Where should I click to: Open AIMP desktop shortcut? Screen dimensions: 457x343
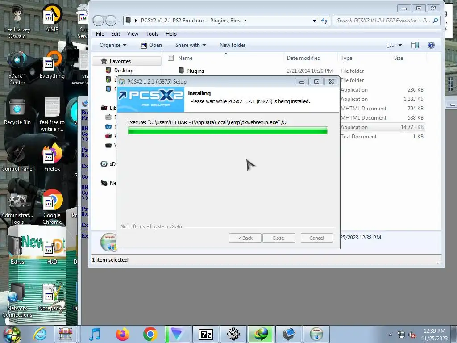52,18
